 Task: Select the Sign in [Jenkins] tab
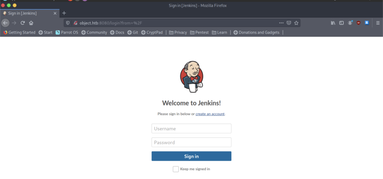pyautogui.click(x=30, y=13)
